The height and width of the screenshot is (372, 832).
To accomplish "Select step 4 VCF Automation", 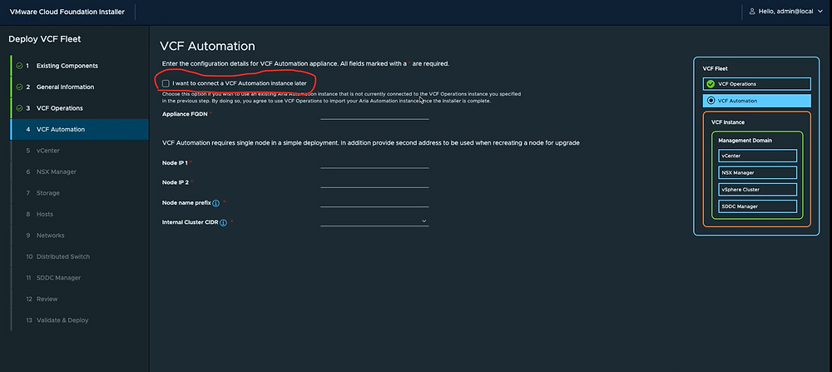I will pos(79,130).
